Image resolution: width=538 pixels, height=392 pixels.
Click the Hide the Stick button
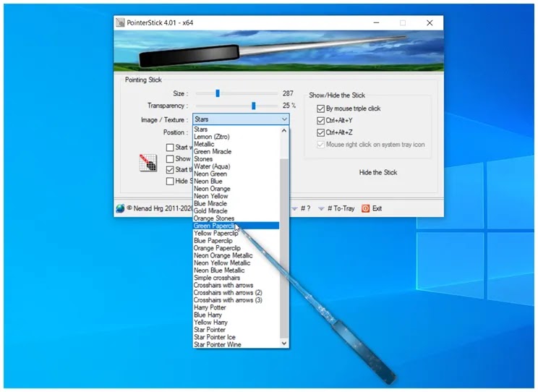tap(377, 172)
